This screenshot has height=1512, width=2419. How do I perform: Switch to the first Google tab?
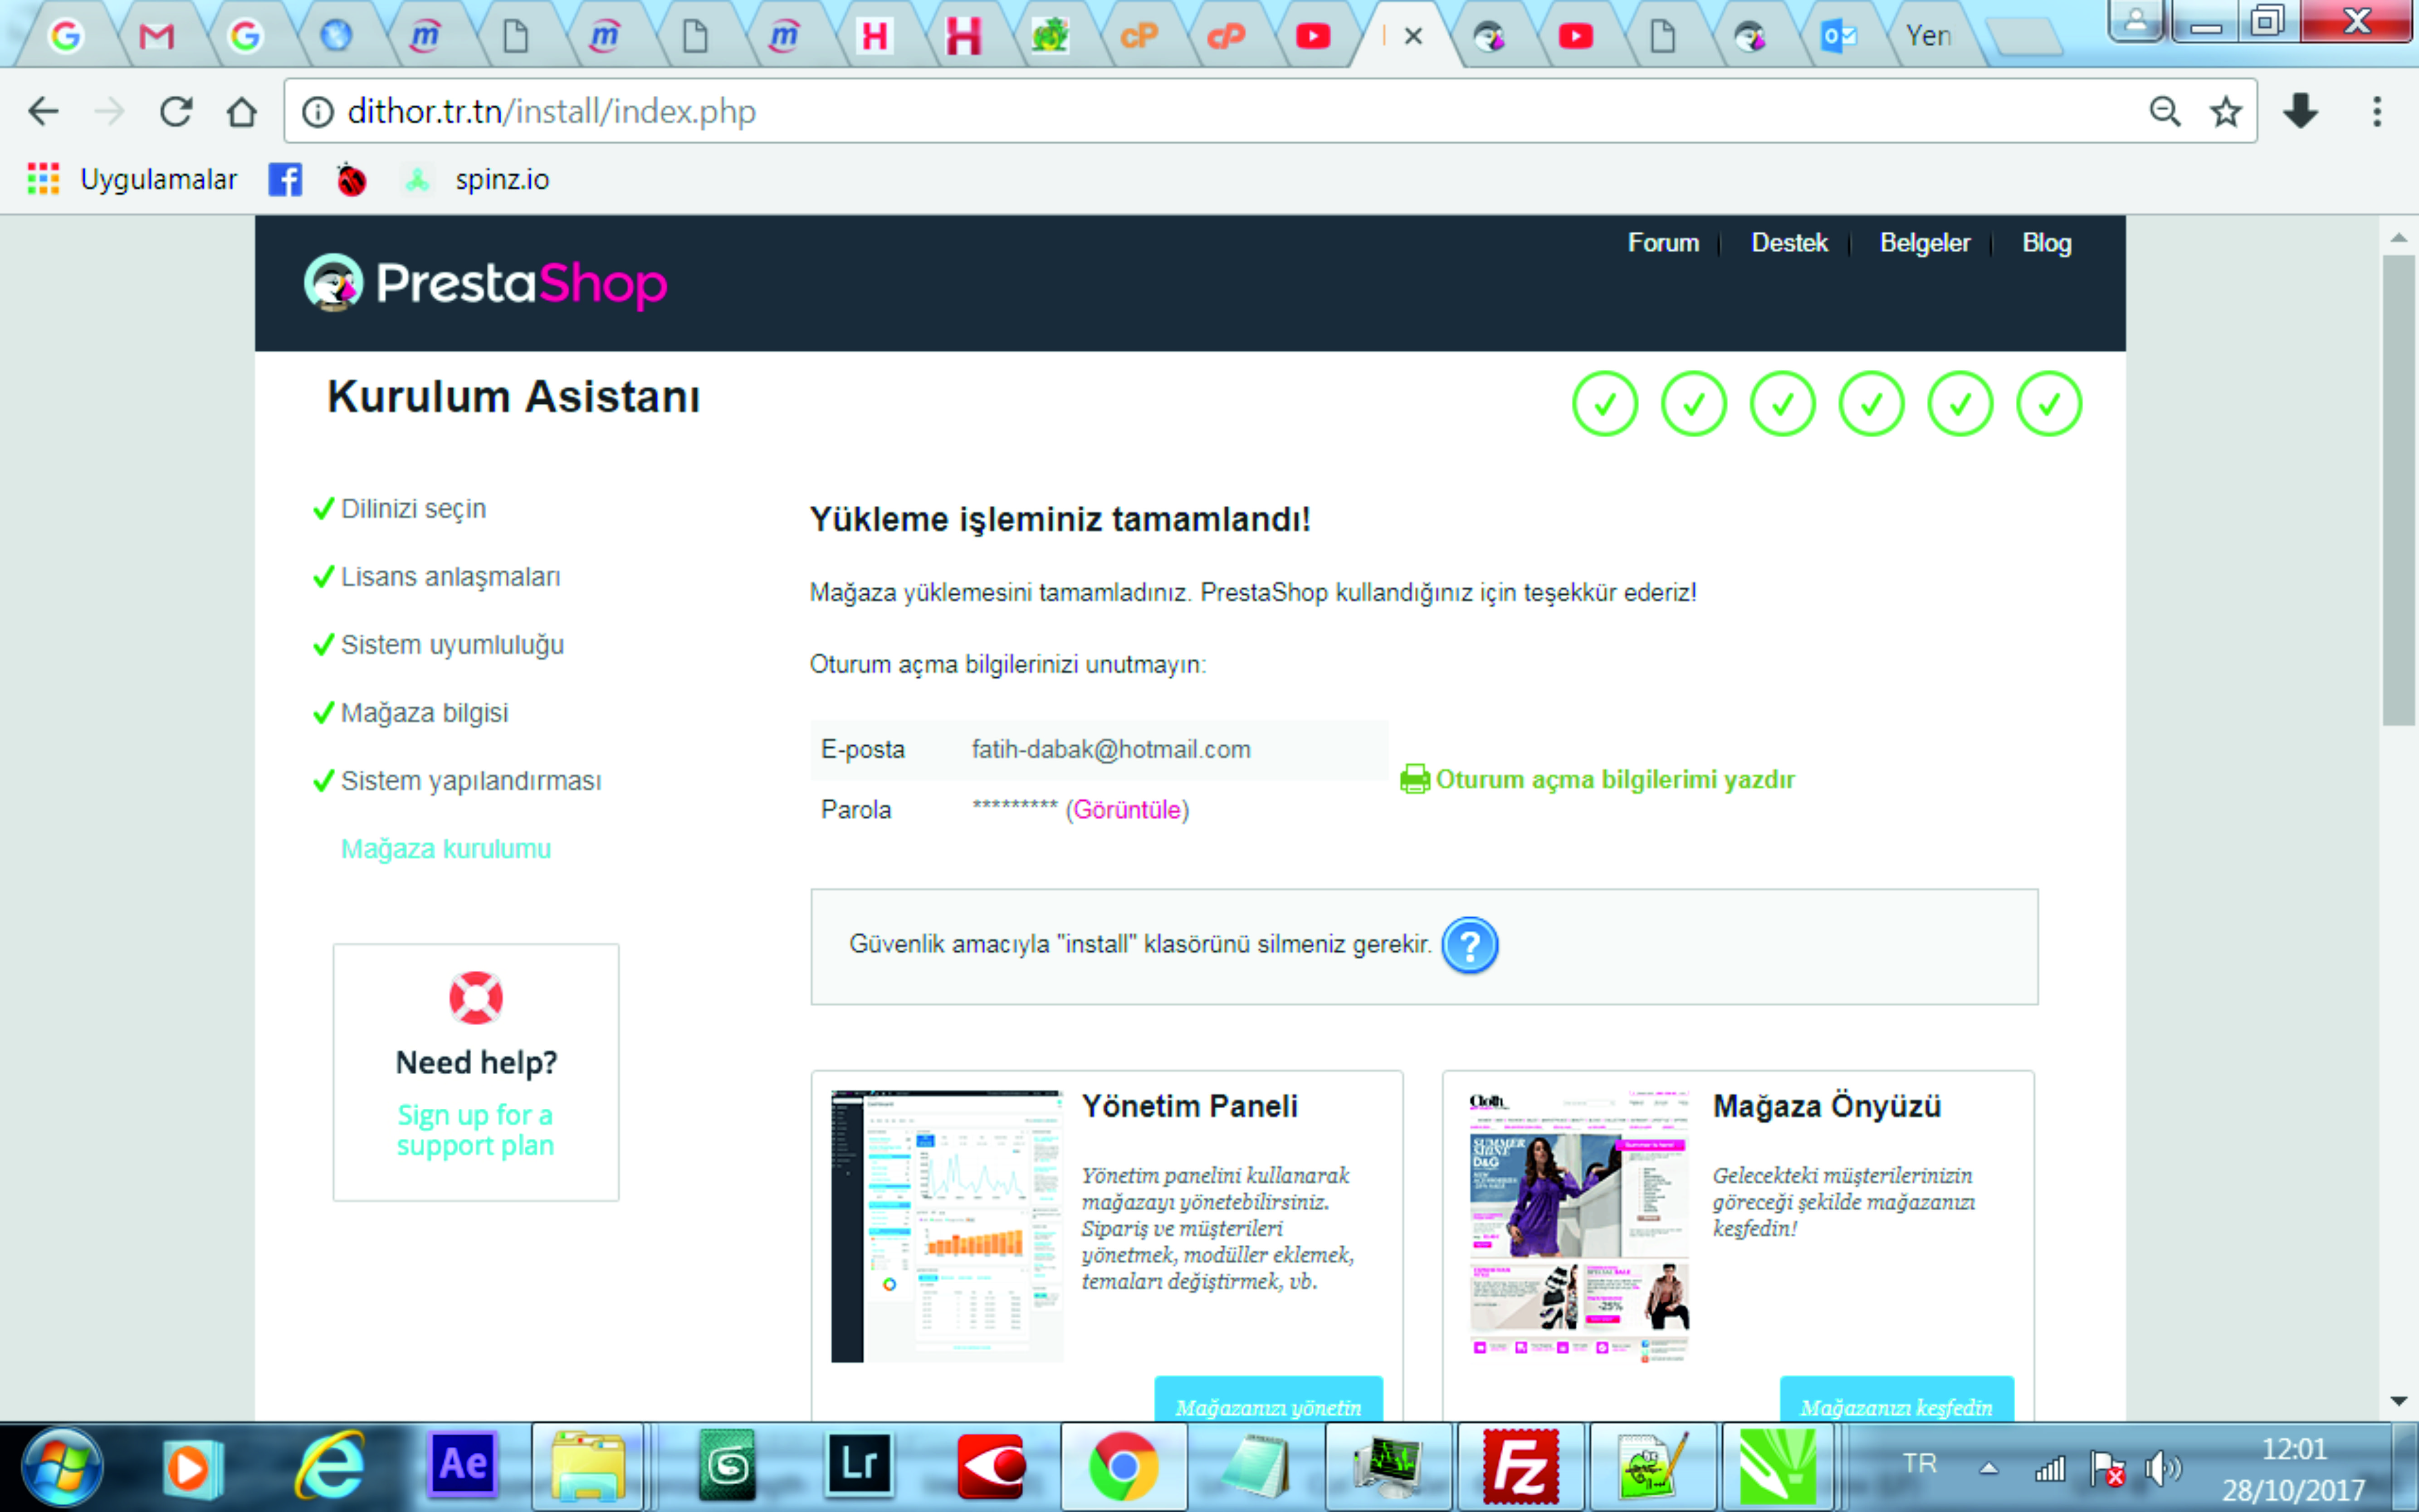tap(66, 36)
